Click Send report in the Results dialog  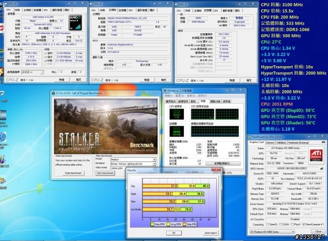coord(211,233)
